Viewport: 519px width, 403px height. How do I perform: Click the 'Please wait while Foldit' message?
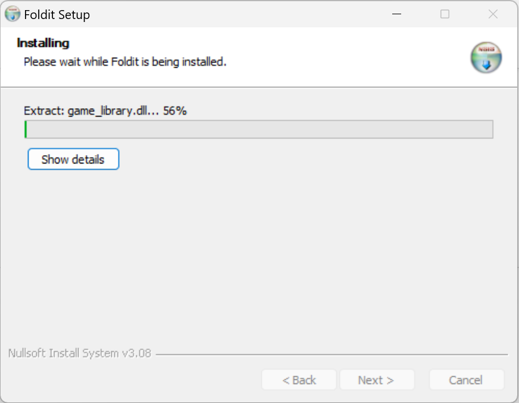[124, 61]
